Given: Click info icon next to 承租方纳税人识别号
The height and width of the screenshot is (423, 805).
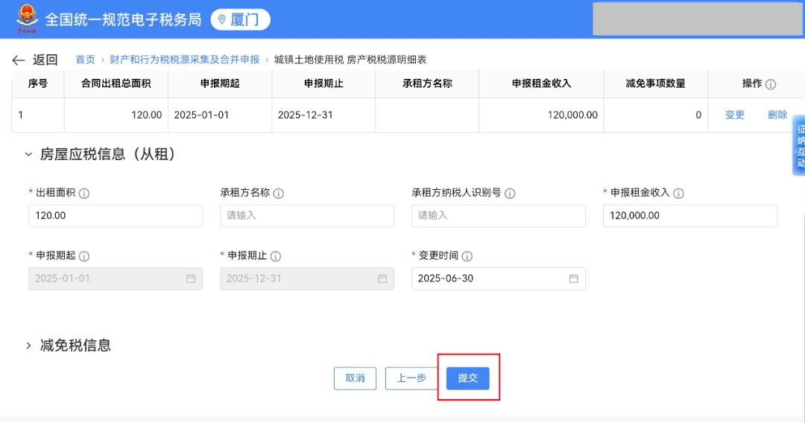Looking at the screenshot, I should (x=510, y=194).
